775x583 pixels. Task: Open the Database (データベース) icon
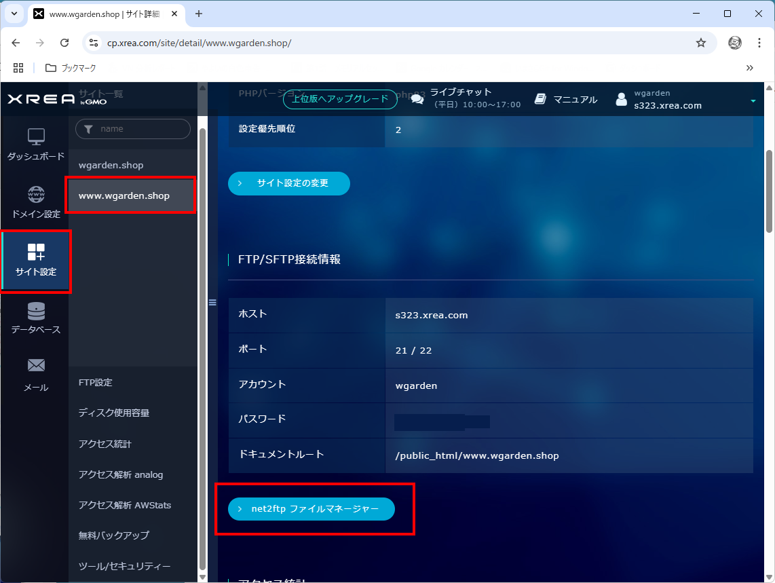pos(36,312)
